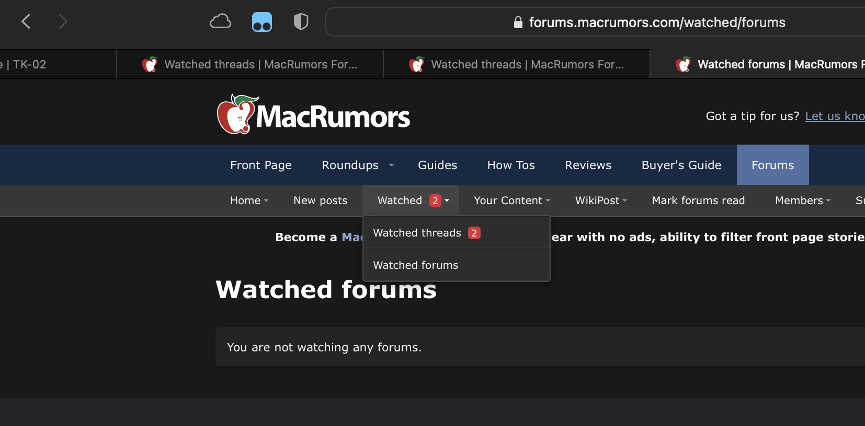
Task: Go to the Guides page
Action: tap(437, 165)
